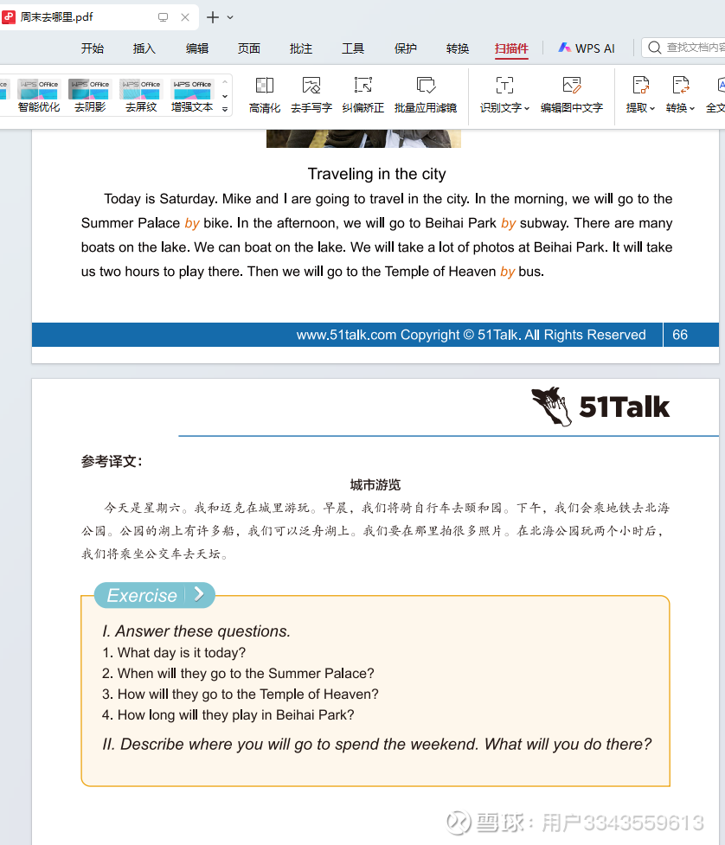Click question 'How long will they play'
725x845 pixels.
[228, 714]
